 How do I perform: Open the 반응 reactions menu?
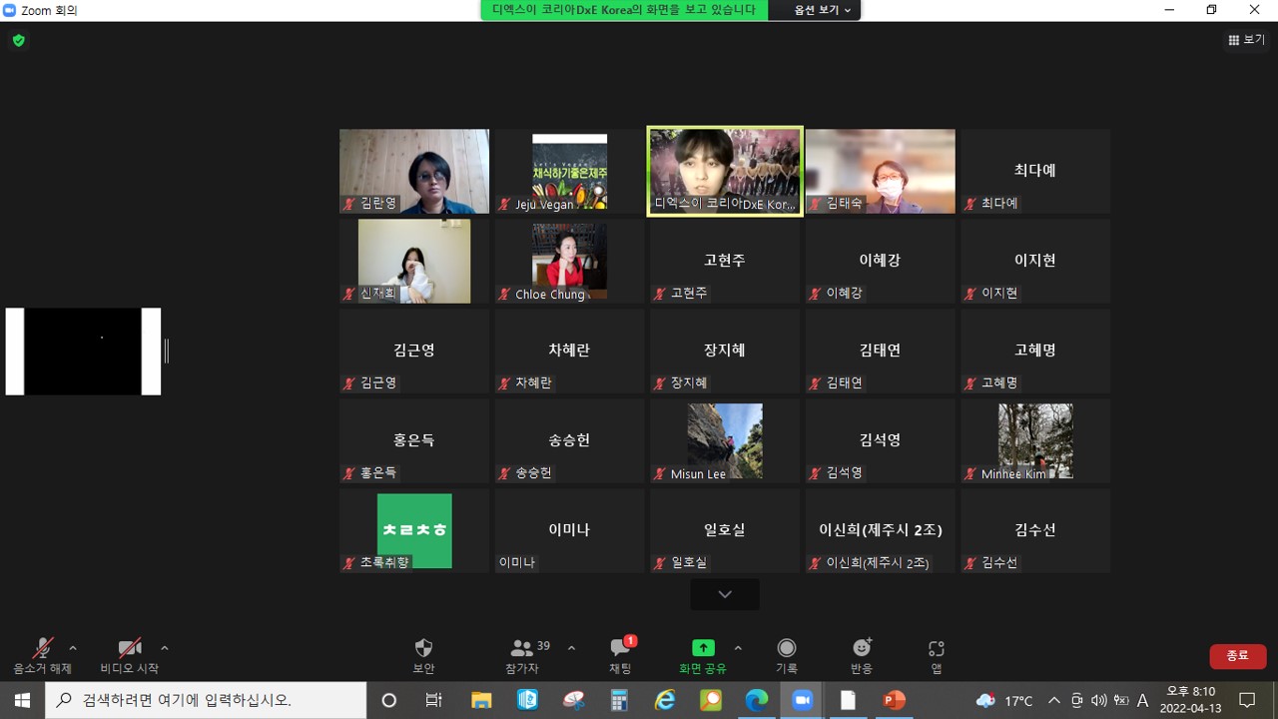pyautogui.click(x=862, y=656)
